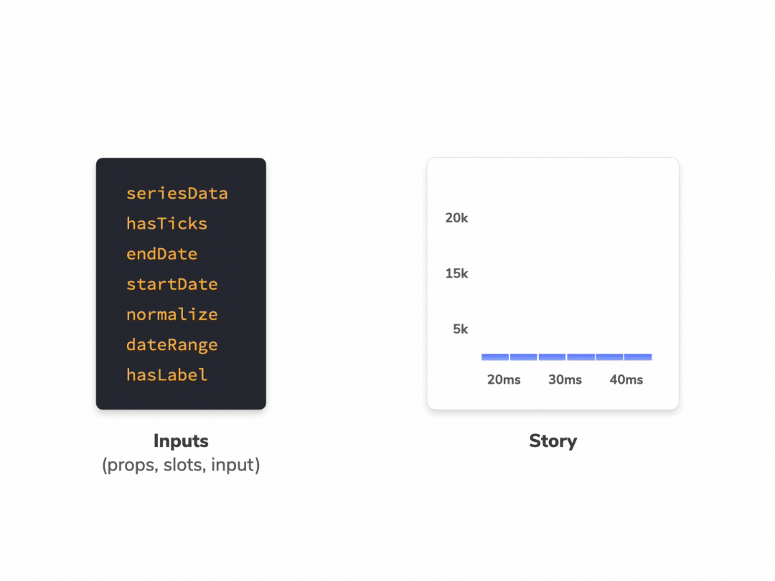Viewport: 775px width, 581px height.
Task: Click the 40ms x-axis label
Action: point(626,379)
